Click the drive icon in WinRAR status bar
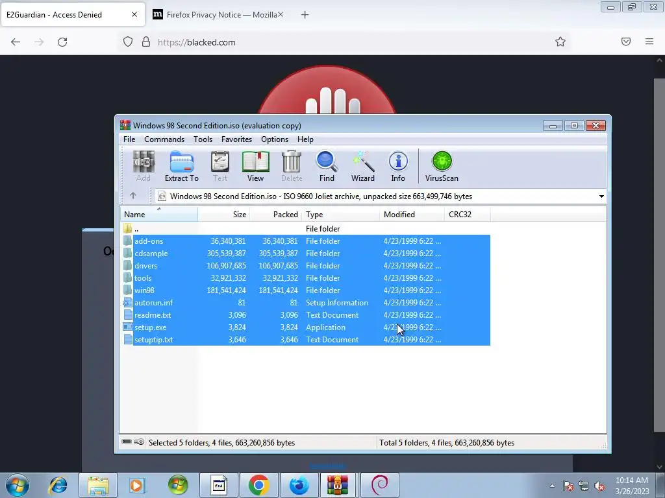The height and width of the screenshot is (498, 665). tap(127, 442)
